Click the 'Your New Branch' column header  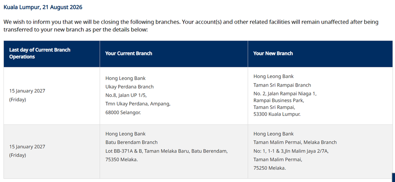pyautogui.click(x=273, y=53)
